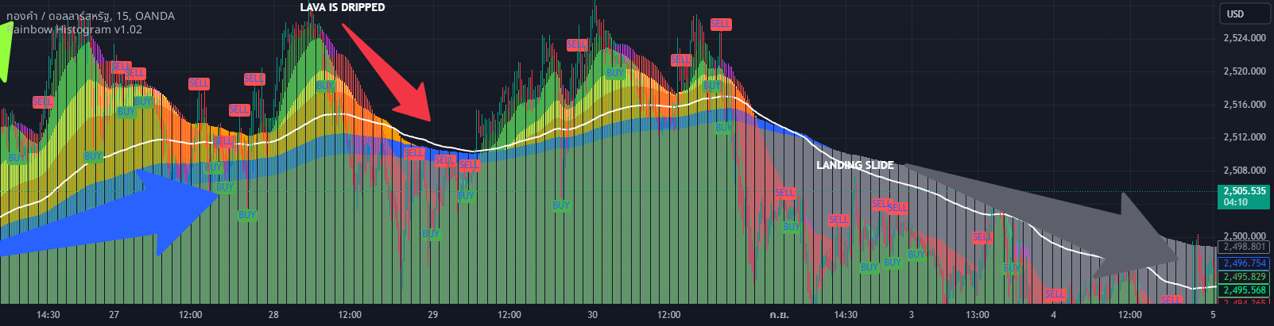Click the ก.ย. month label on time axis

pos(779,315)
